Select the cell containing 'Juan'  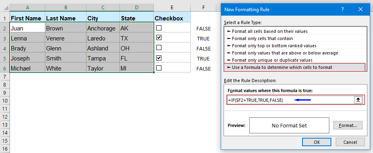point(27,28)
